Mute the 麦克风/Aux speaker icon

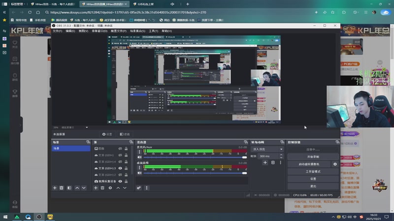pos(139,157)
